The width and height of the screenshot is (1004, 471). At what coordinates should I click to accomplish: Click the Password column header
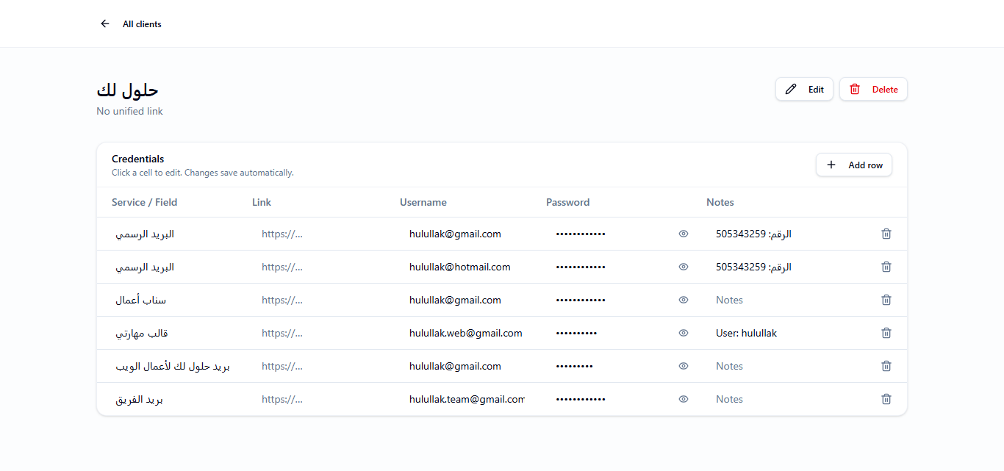[x=567, y=202]
